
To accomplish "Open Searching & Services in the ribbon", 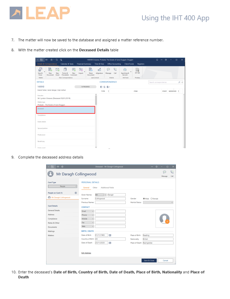I will [125, 70].
